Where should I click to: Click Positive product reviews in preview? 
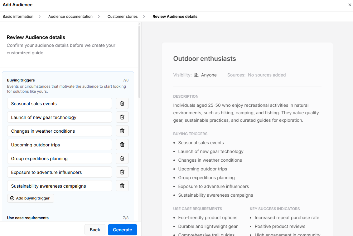click(x=280, y=226)
